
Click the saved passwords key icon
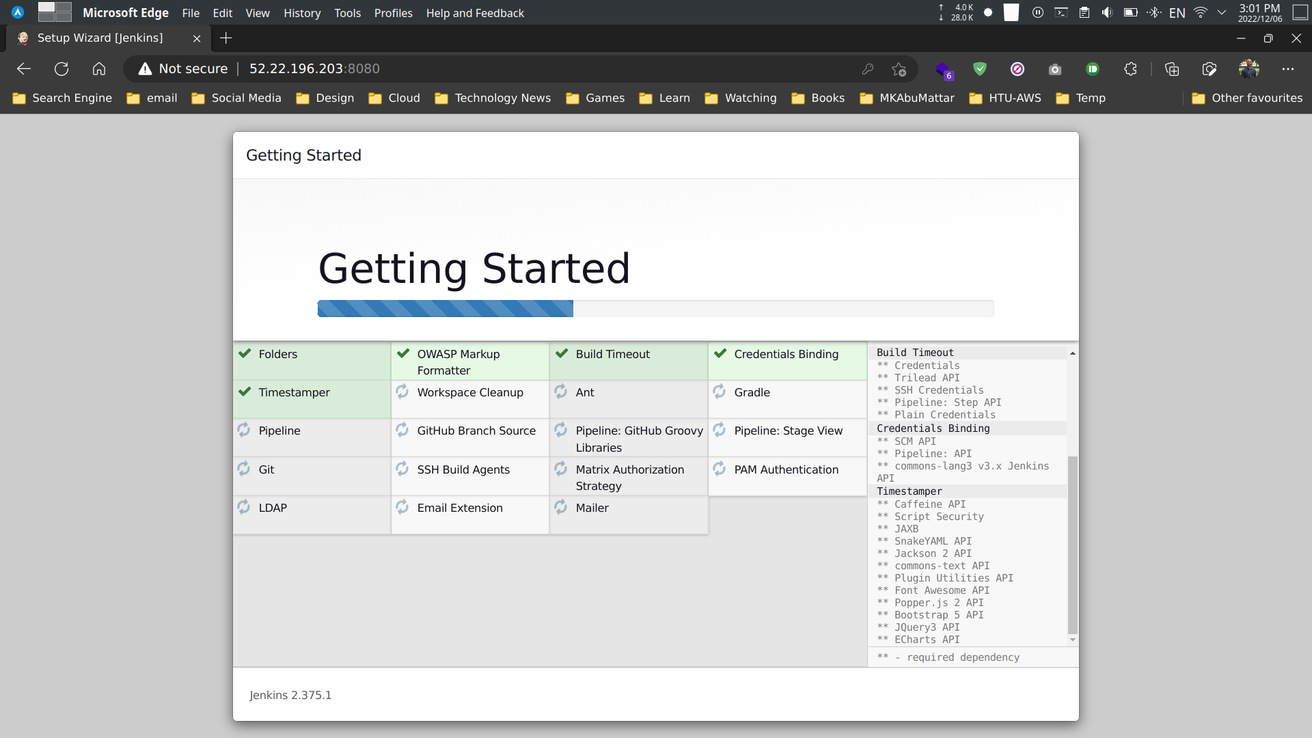tap(868, 69)
